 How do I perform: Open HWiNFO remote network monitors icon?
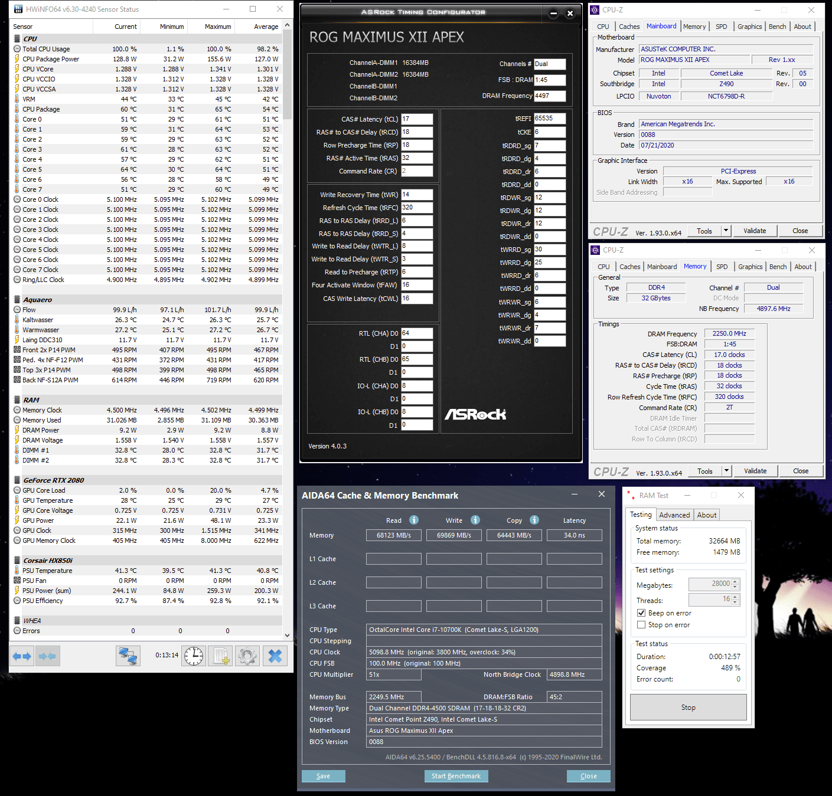[128, 656]
